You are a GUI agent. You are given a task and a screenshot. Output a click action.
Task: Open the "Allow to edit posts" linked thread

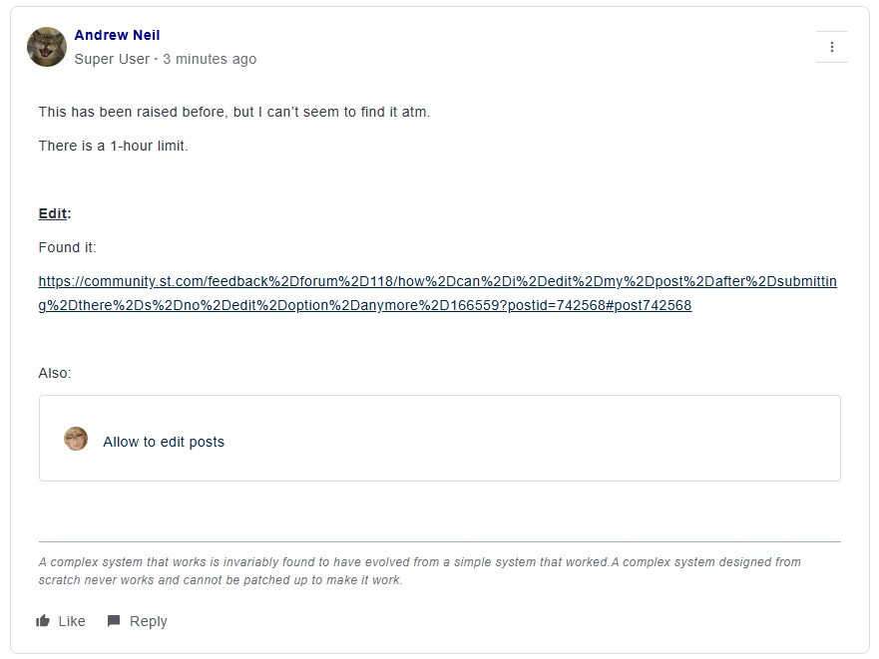tap(164, 442)
